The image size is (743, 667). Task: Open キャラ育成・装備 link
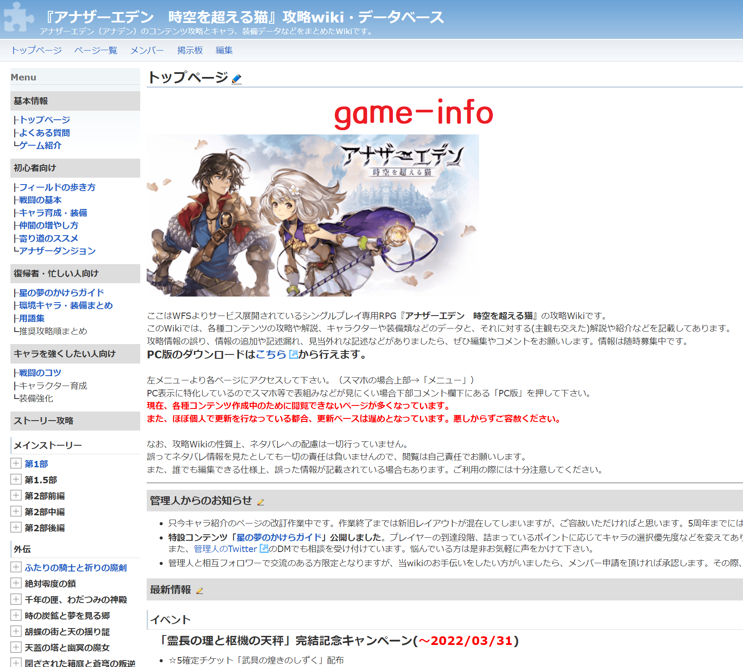click(x=53, y=213)
